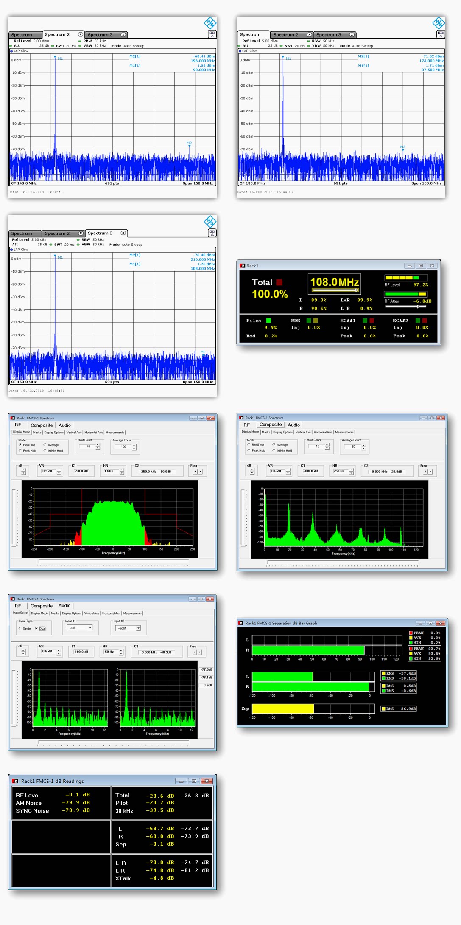
Task: Adjust RF Atten slider in Rack1 window
Action: coord(406,306)
